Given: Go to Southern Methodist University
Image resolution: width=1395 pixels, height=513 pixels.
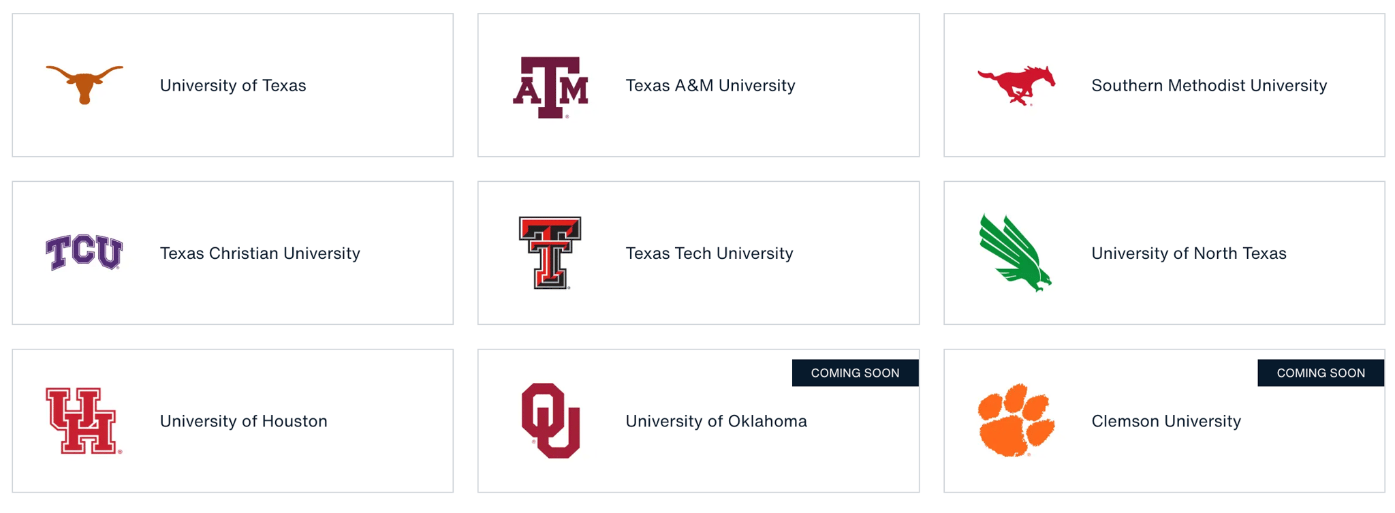Looking at the screenshot, I should [x=1209, y=86].
